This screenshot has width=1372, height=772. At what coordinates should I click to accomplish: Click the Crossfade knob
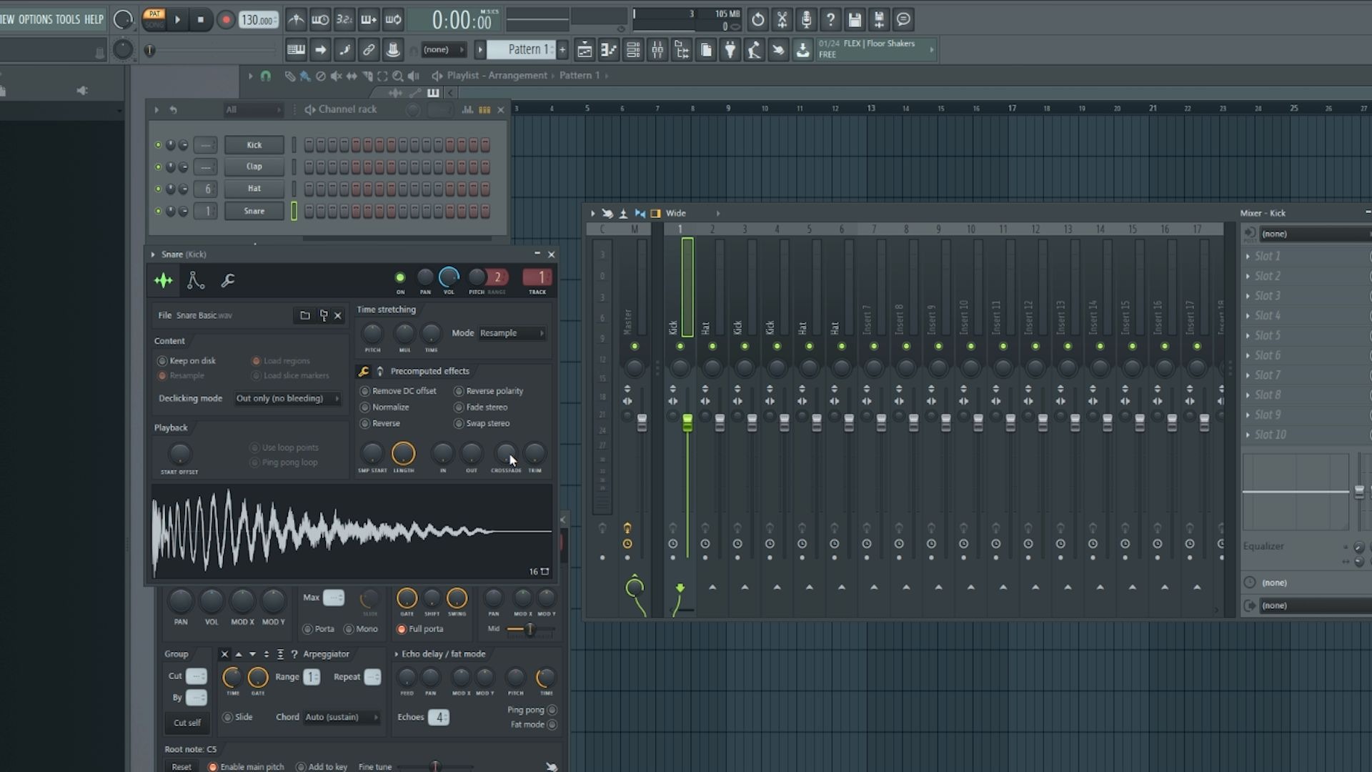pyautogui.click(x=506, y=452)
